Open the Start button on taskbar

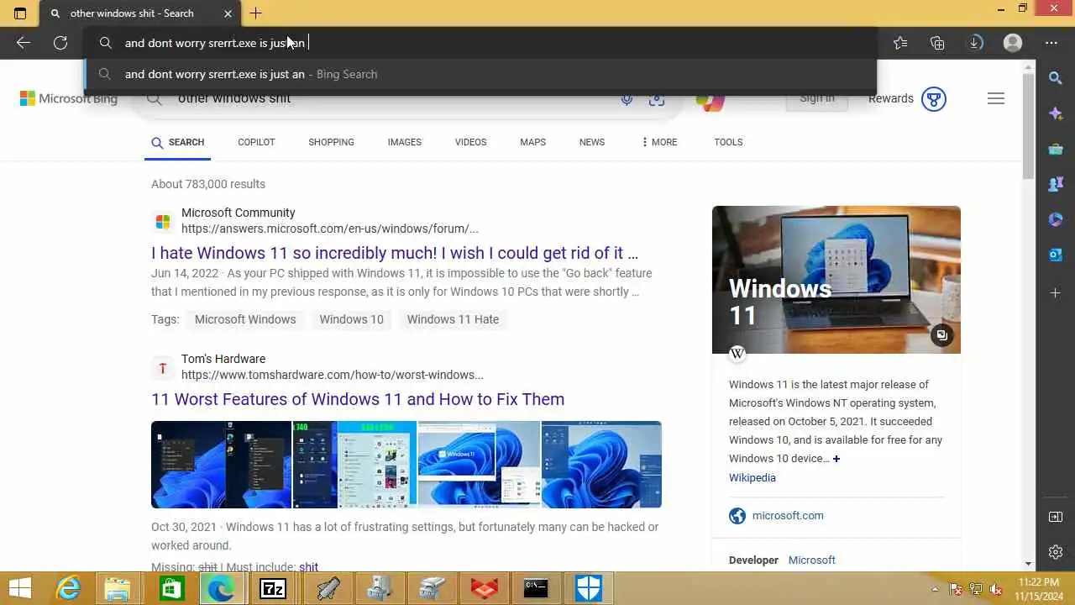pyautogui.click(x=20, y=588)
